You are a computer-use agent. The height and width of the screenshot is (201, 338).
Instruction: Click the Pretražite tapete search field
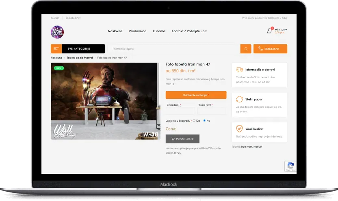[174, 49]
